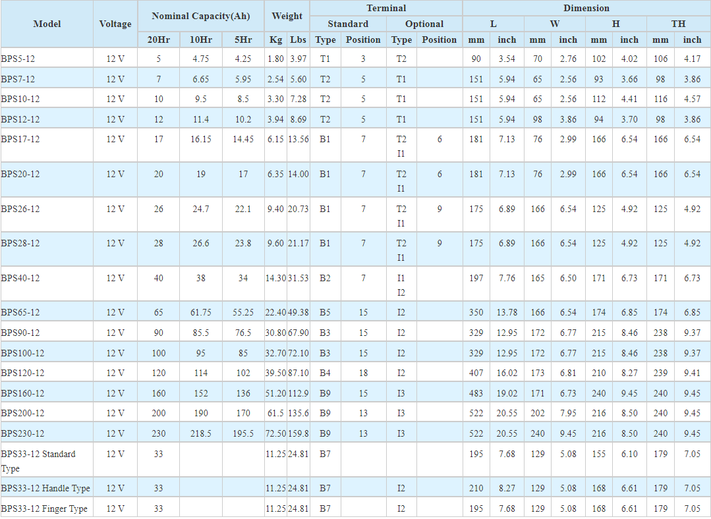The height and width of the screenshot is (519, 711).
Task: Select the BPS40-12 model cell
Action: tap(20, 278)
